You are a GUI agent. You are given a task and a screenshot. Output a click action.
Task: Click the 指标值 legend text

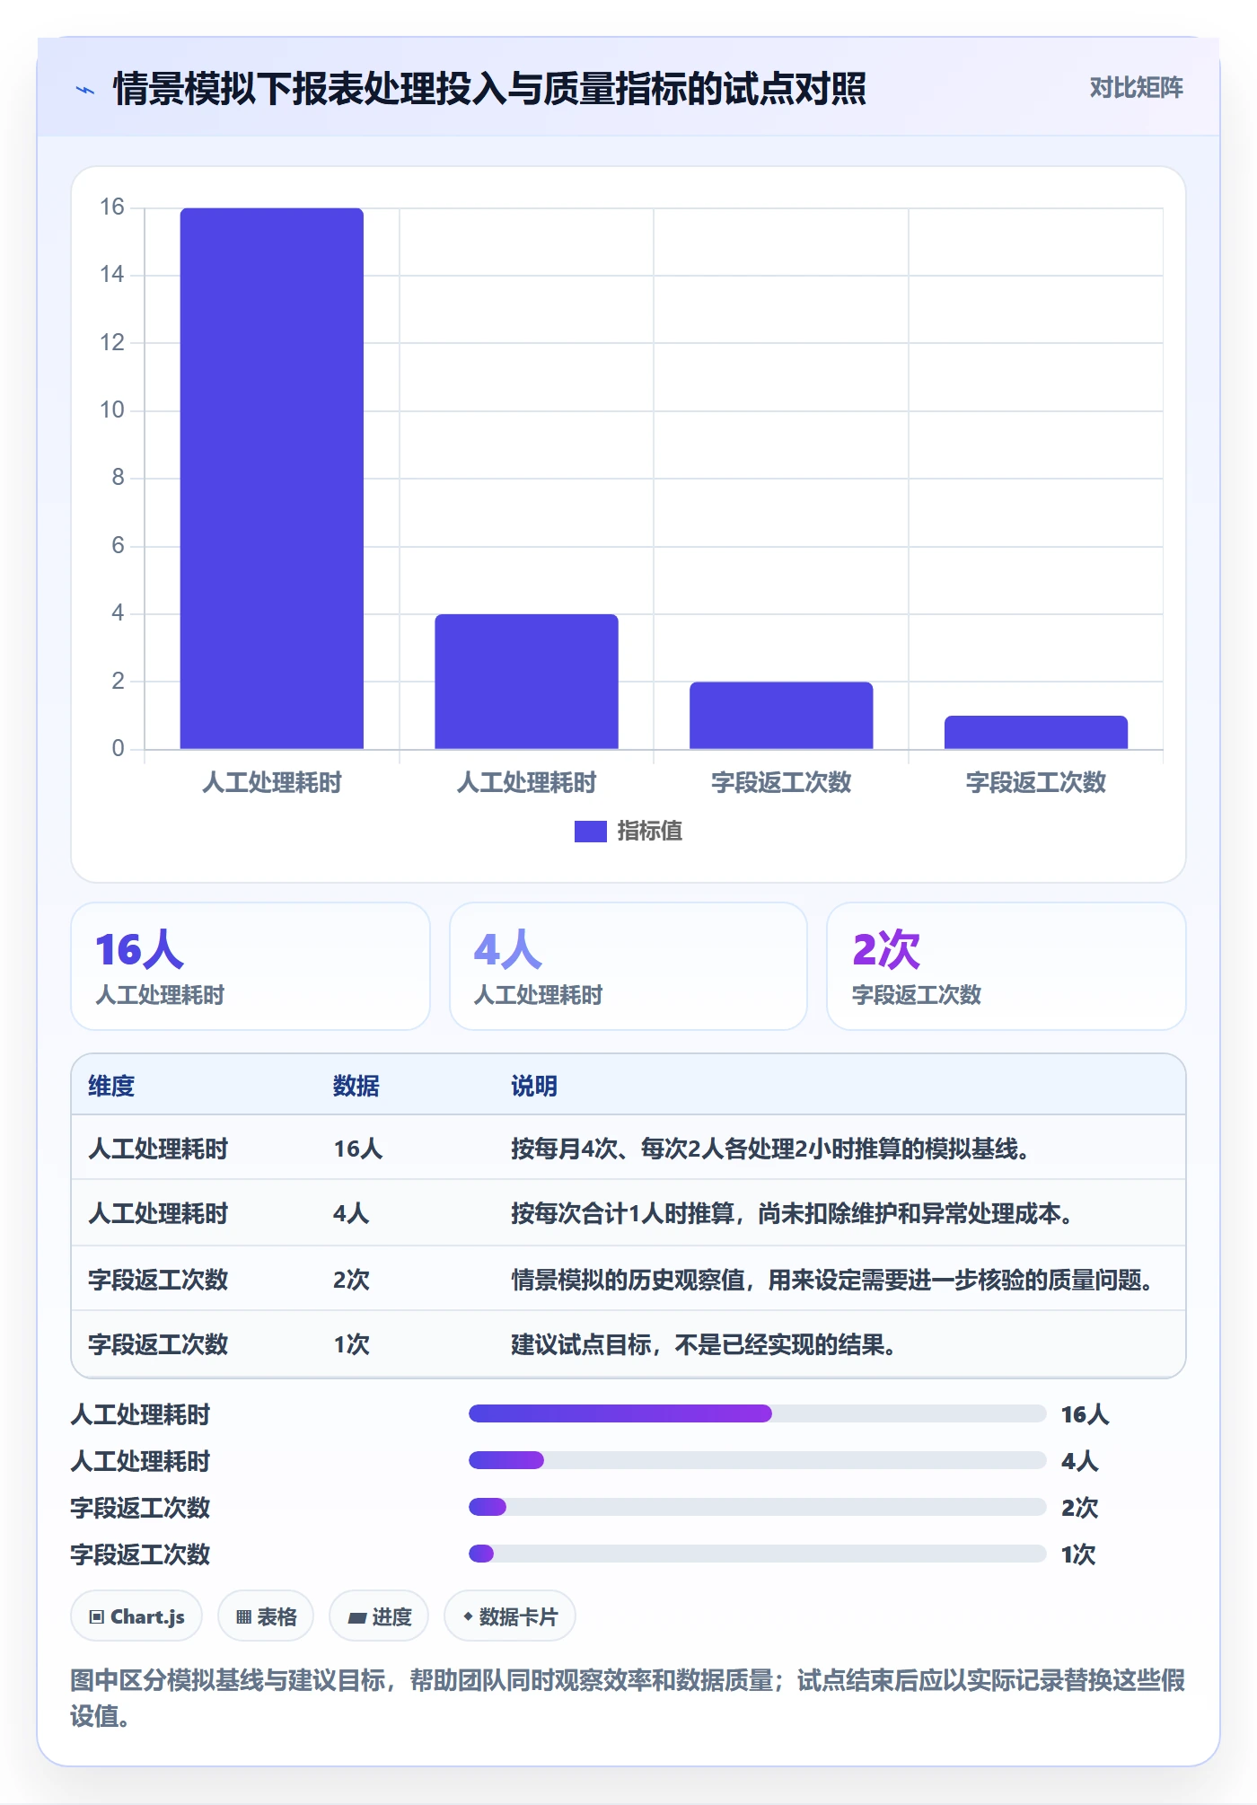click(x=650, y=832)
